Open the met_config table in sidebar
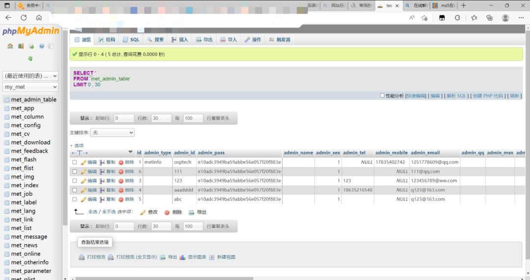Screen dimensions: 530x280 coord(26,125)
